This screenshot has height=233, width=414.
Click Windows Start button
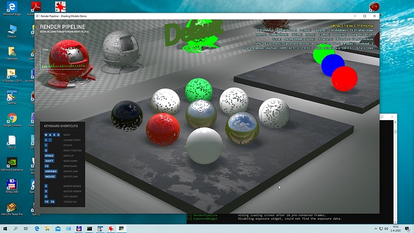[x=5, y=229]
